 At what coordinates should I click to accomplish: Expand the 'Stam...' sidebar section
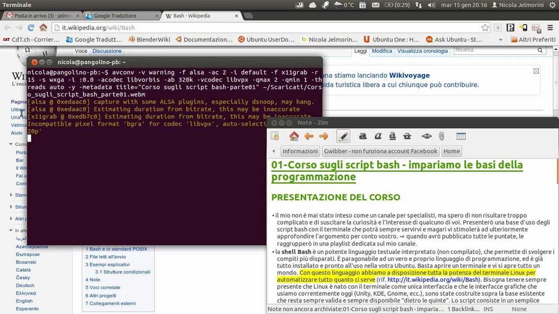coord(11,195)
